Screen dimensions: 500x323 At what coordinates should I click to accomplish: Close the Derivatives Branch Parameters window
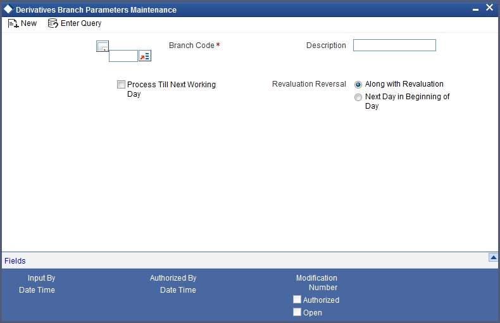pyautogui.click(x=489, y=8)
